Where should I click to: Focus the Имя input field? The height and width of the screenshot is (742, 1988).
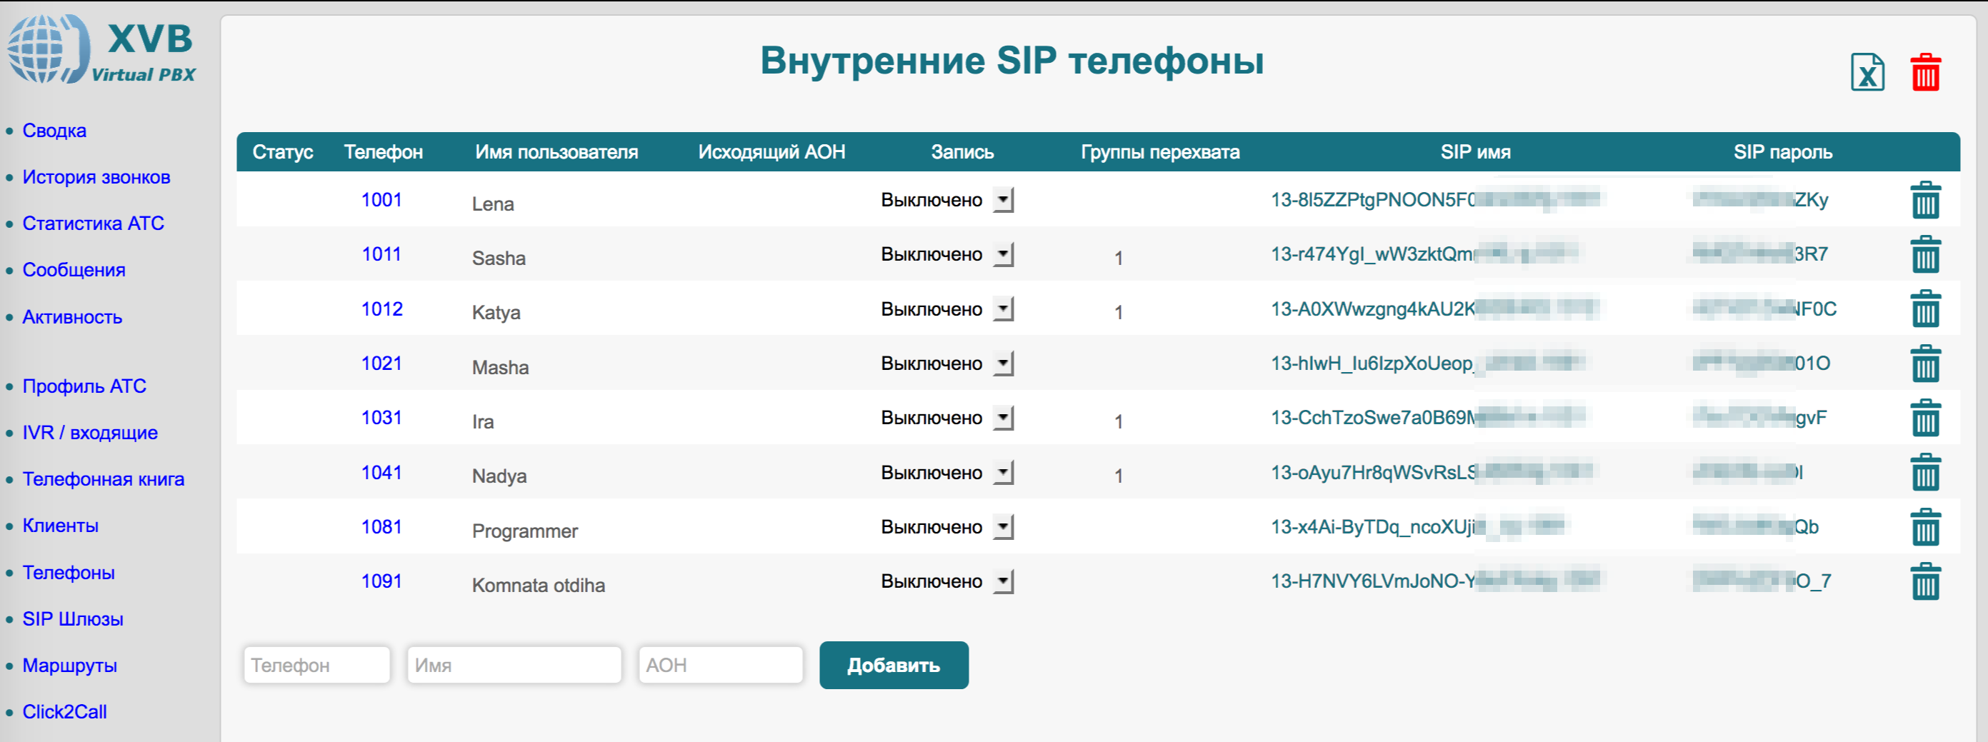514,665
